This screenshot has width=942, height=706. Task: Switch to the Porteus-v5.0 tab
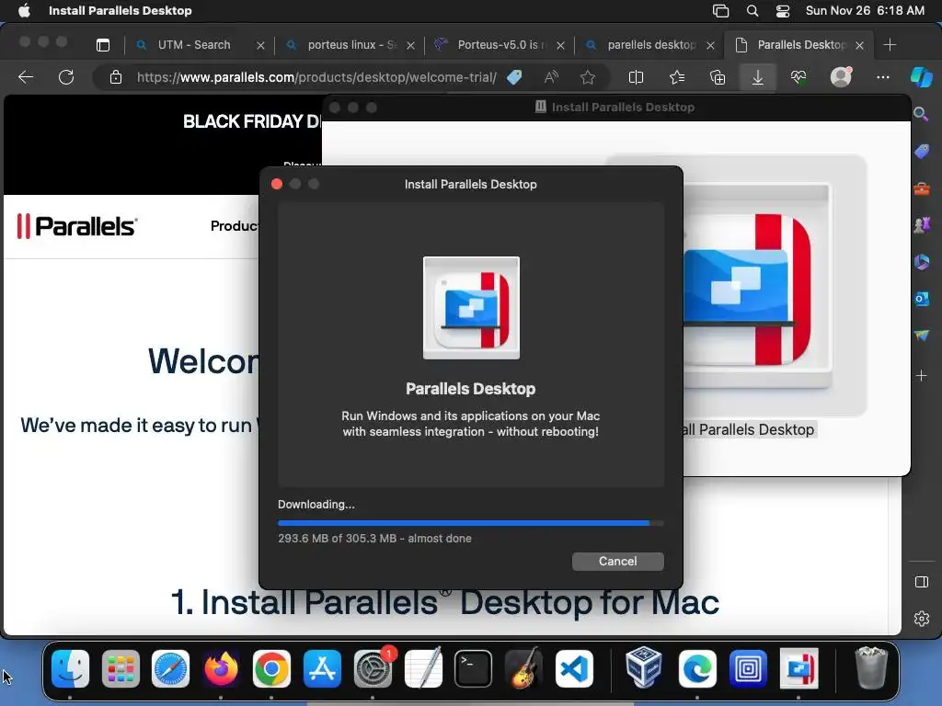[500, 45]
